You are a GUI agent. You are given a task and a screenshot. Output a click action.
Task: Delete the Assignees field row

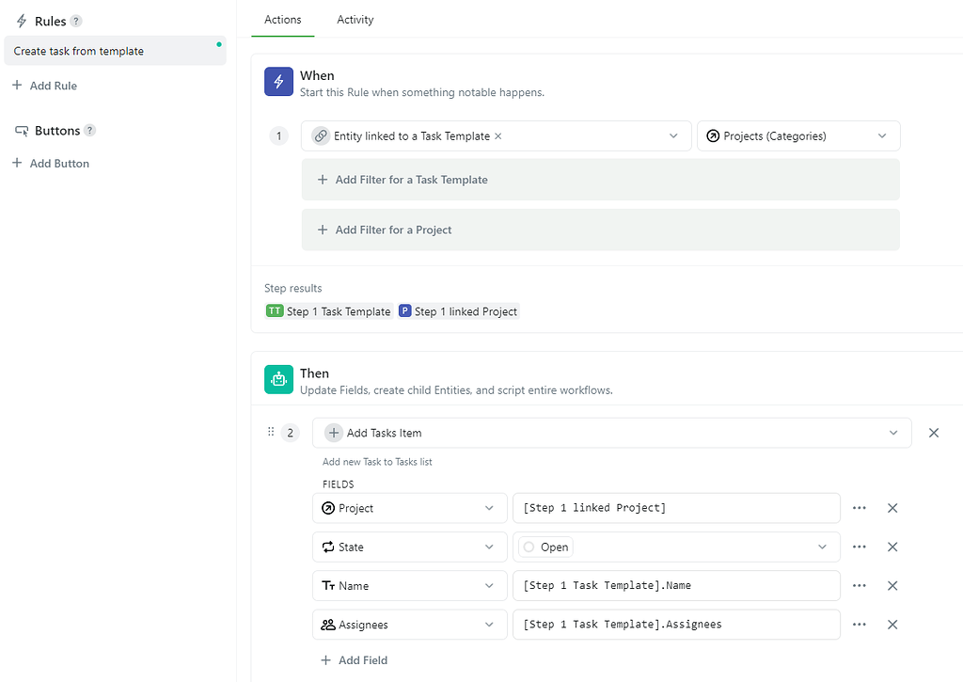(x=892, y=625)
